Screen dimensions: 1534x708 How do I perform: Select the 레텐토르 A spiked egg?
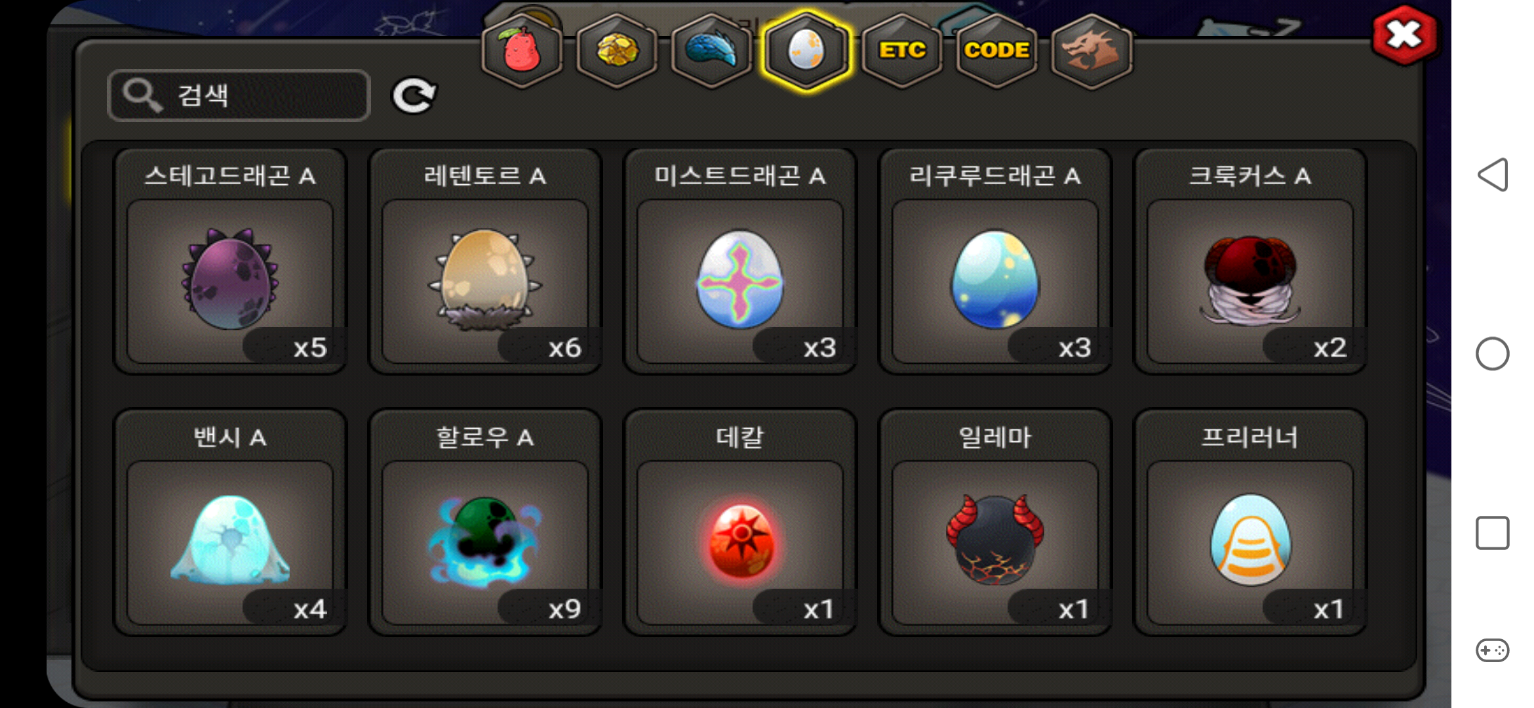[485, 262]
